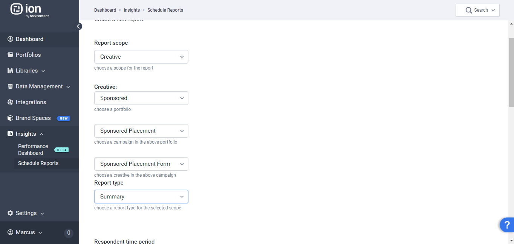Click the Dashboard sidebar icon

[10, 39]
